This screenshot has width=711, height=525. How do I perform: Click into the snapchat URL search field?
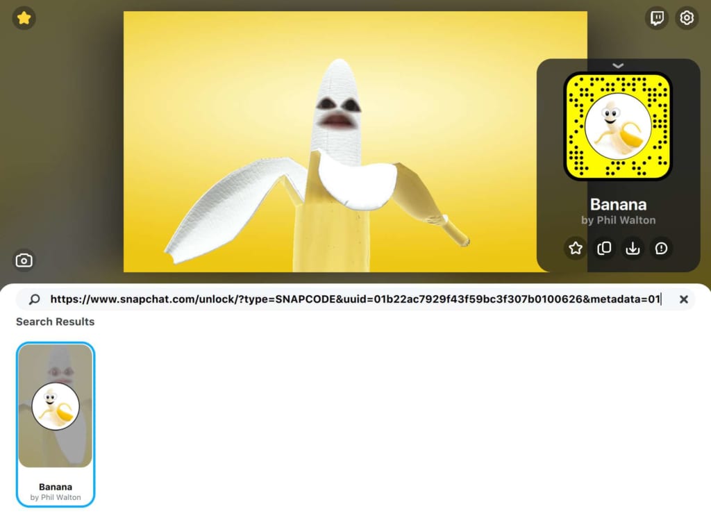[x=354, y=299]
